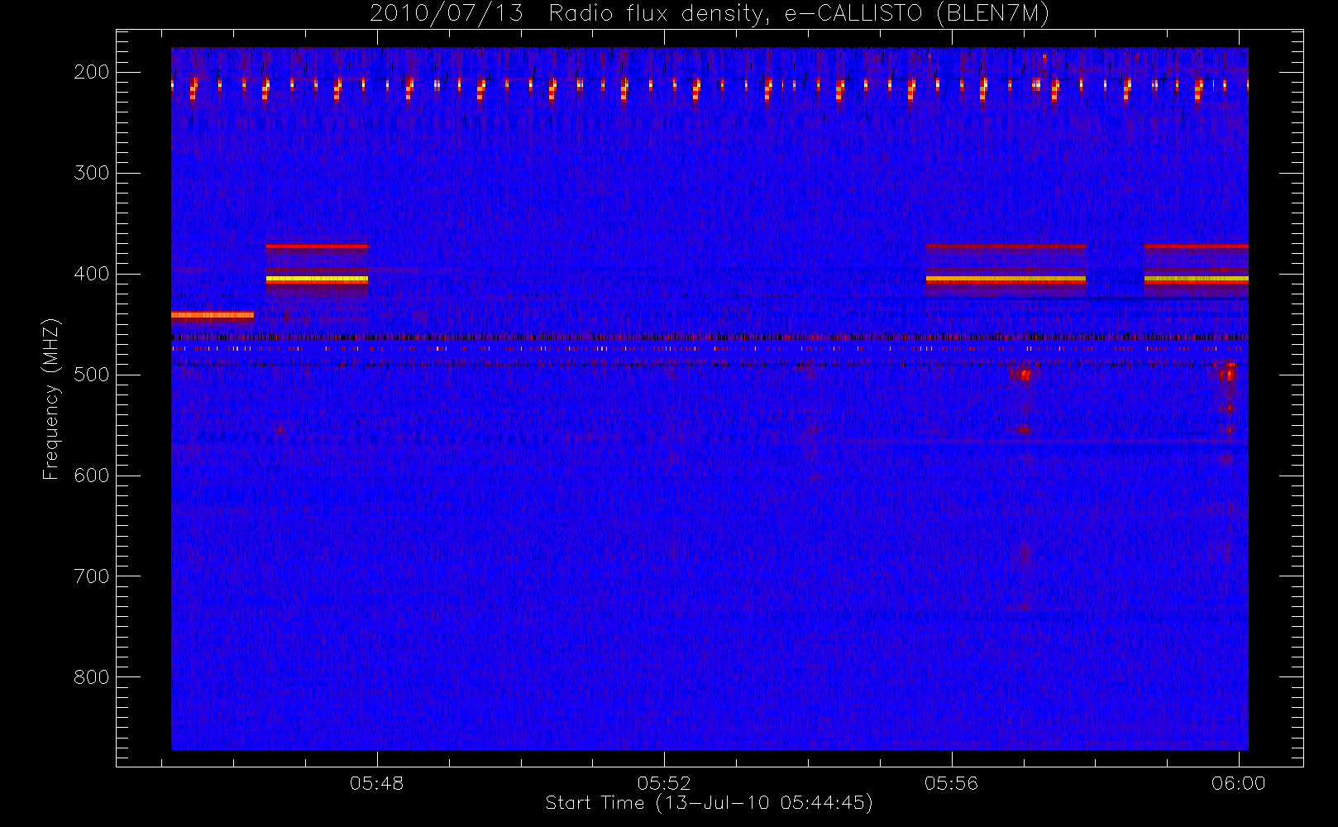
Task: Click the orange band at 440 MHz near 05:45
Action: pos(213,315)
